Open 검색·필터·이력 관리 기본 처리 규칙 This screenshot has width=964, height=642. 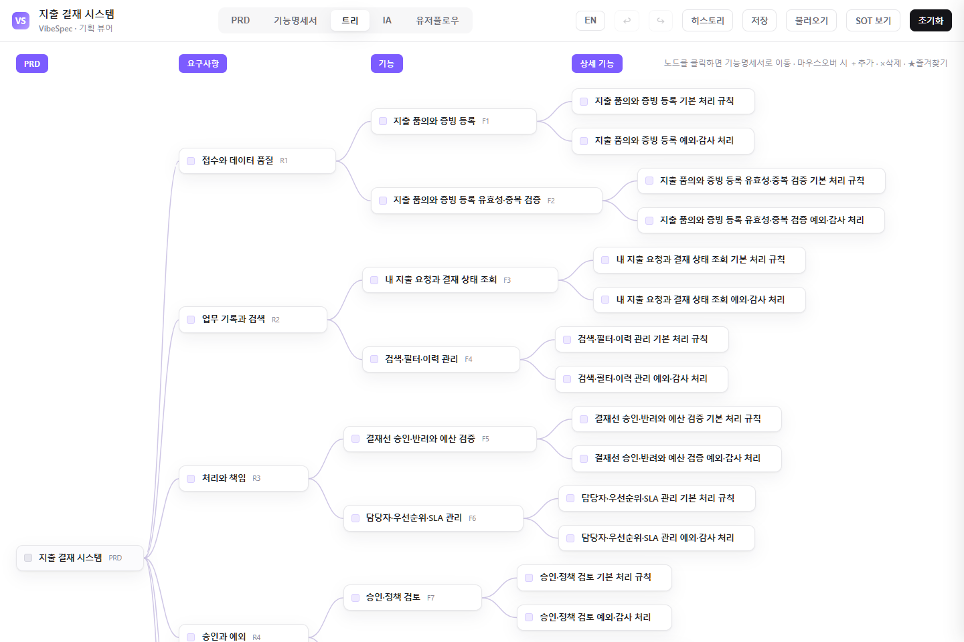(x=642, y=339)
